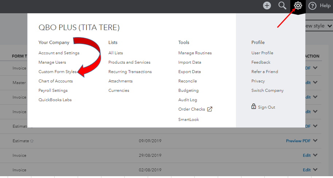This screenshot has height=178, width=333.
Task: Open Manage Routines tool
Action: click(x=195, y=53)
